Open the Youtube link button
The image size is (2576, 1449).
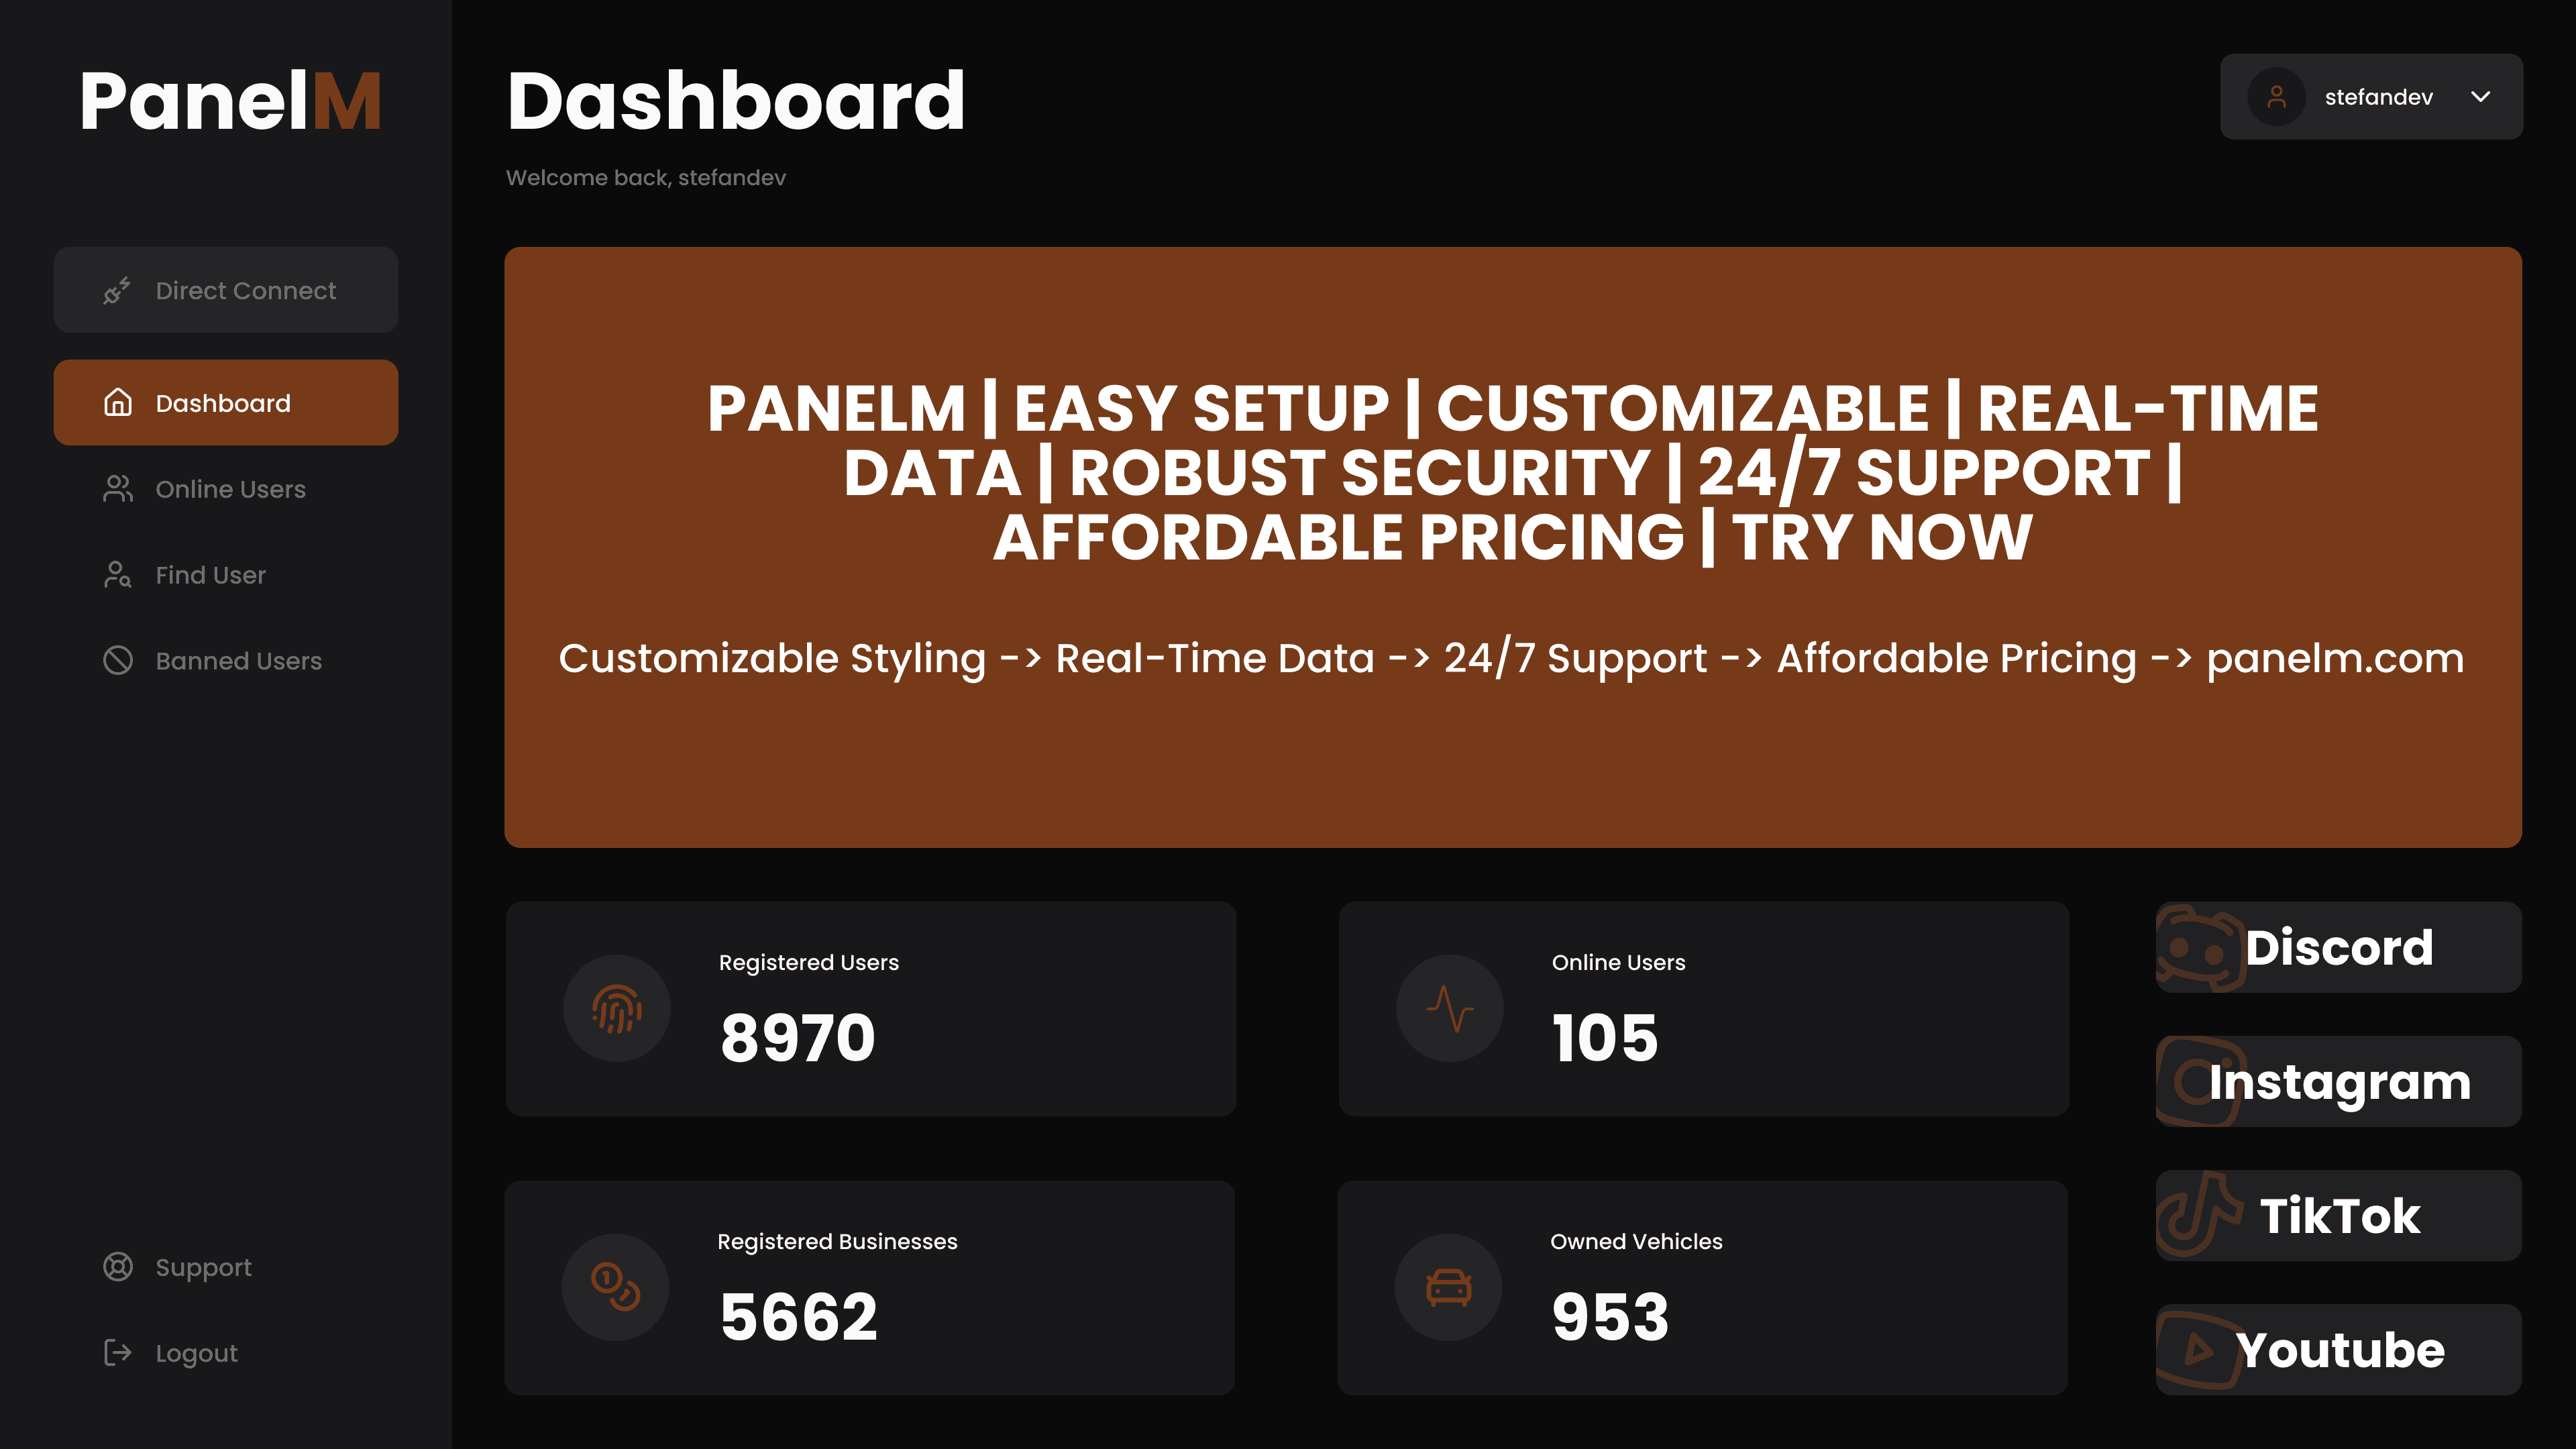tap(2339, 1350)
